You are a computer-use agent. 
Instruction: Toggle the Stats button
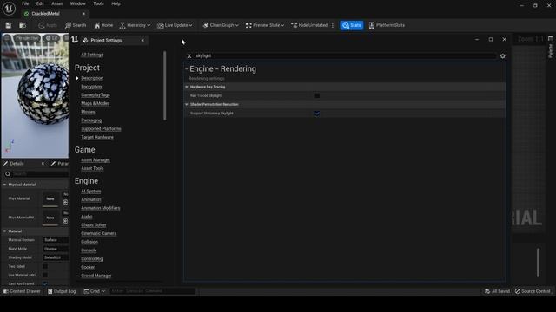tap(351, 25)
